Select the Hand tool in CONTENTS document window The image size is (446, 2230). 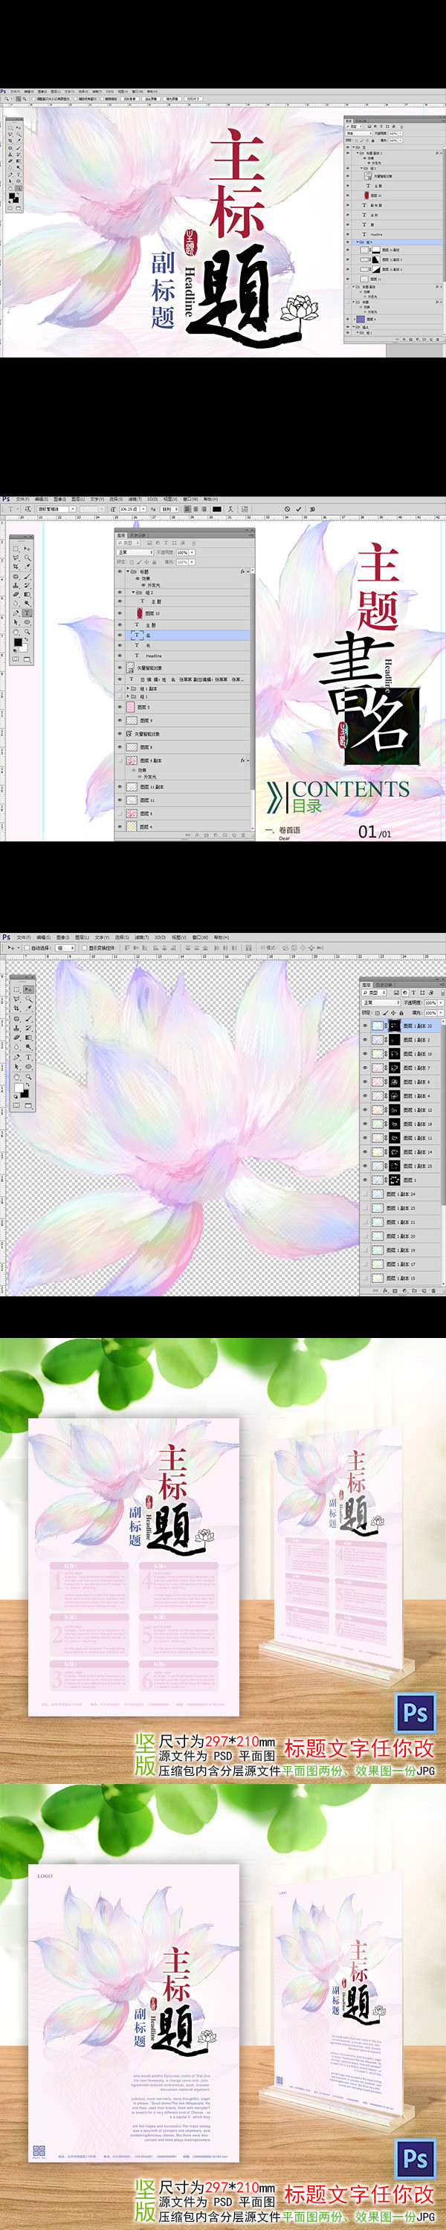pyautogui.click(x=16, y=632)
